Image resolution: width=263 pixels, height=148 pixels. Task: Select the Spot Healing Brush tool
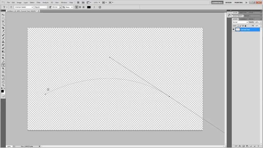pyautogui.click(x=3, y=35)
